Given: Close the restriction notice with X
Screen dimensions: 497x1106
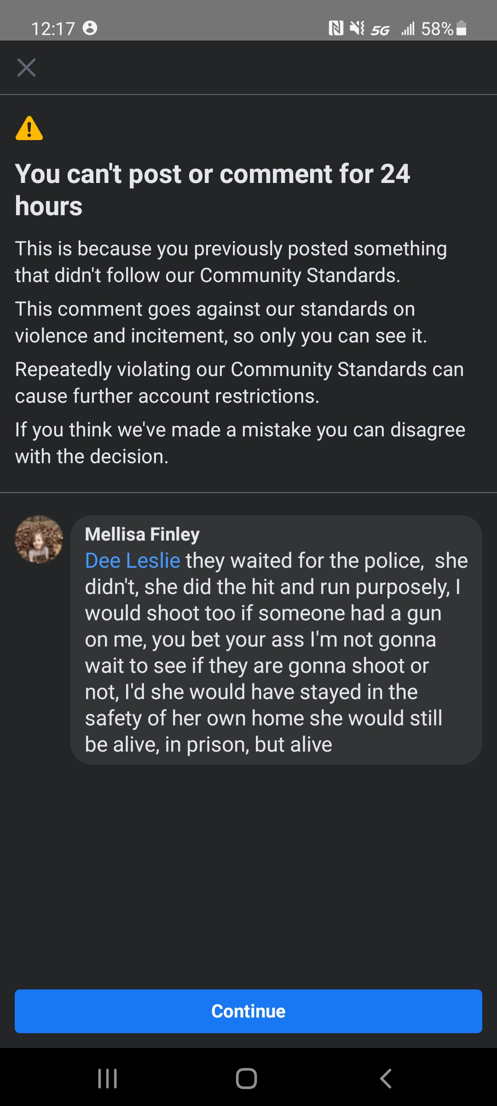Looking at the screenshot, I should pyautogui.click(x=26, y=68).
